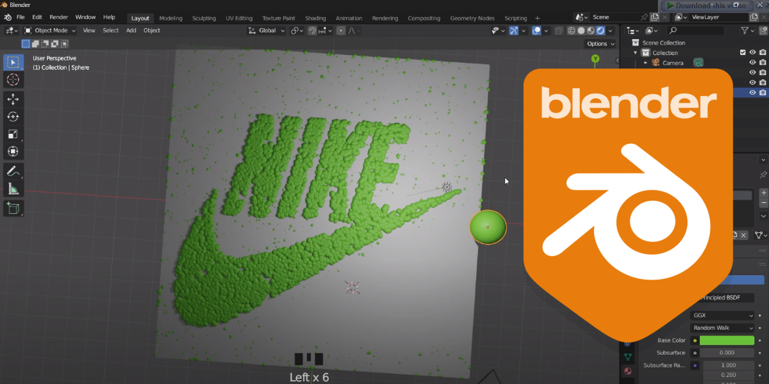Open the Render menu
The width and height of the screenshot is (769, 384).
point(58,18)
